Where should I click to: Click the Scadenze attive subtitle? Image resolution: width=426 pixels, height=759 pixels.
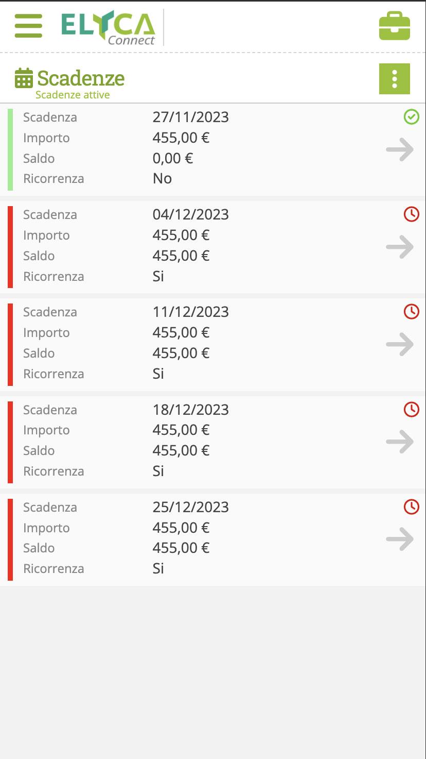(x=73, y=95)
